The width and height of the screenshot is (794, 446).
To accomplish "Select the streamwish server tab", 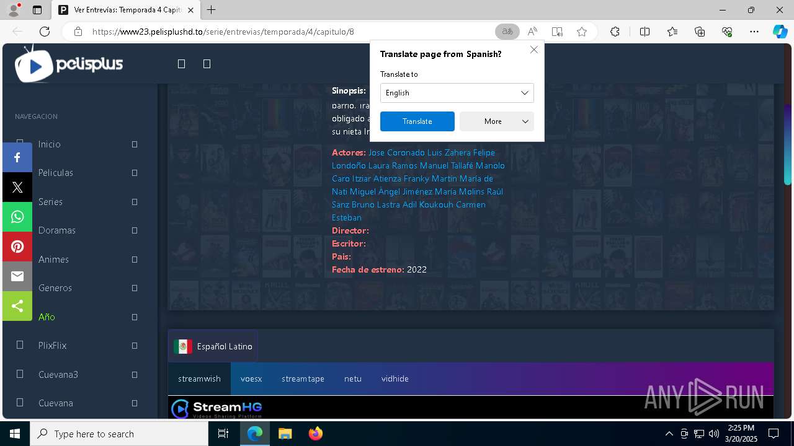I will 199,378.
